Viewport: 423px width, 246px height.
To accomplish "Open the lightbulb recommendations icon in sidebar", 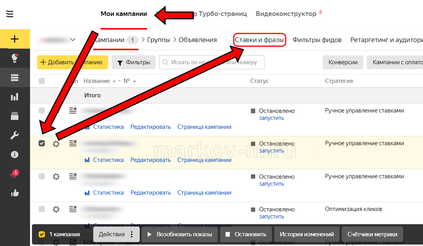I will [15, 58].
